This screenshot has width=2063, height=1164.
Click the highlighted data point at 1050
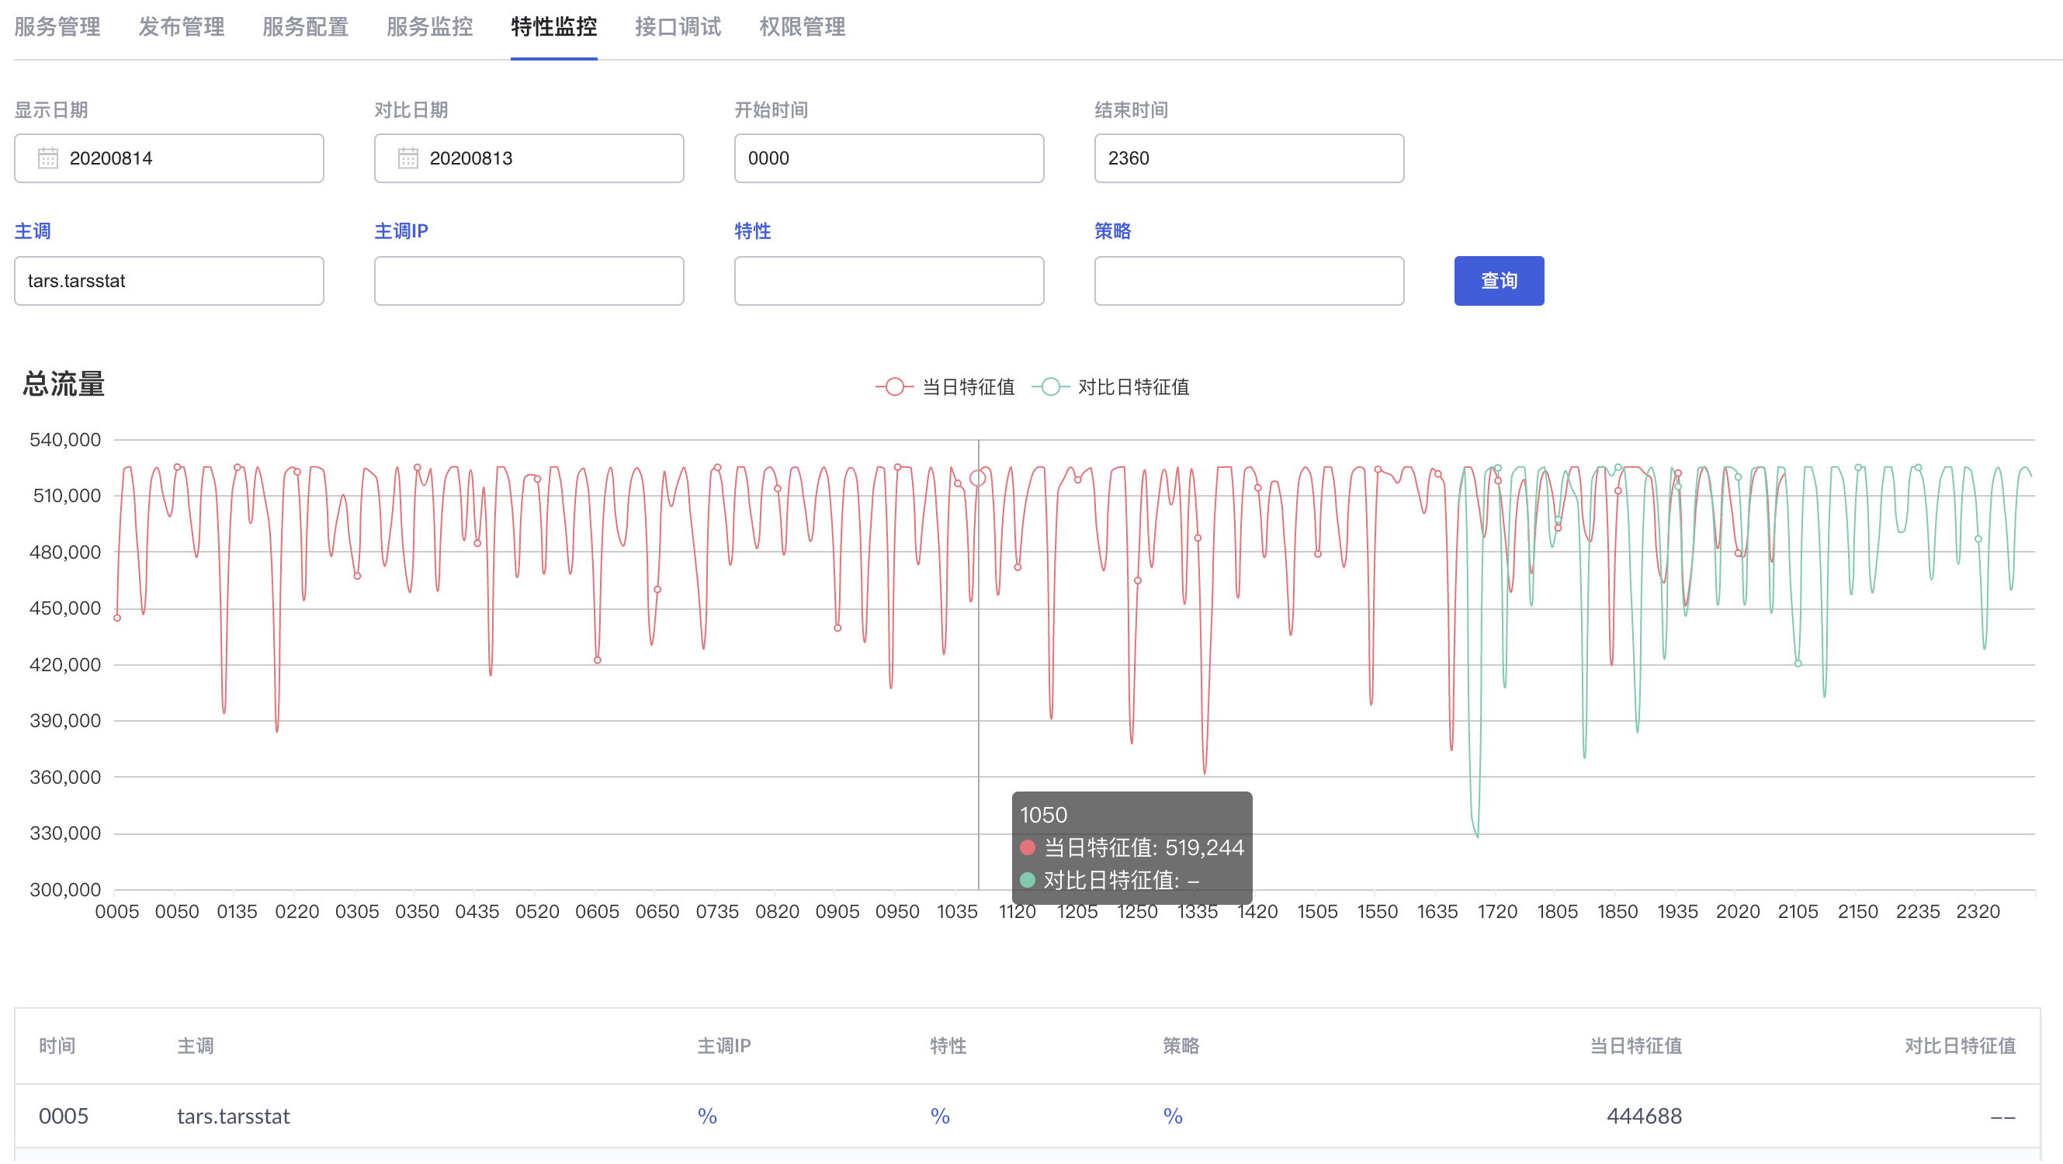(977, 479)
